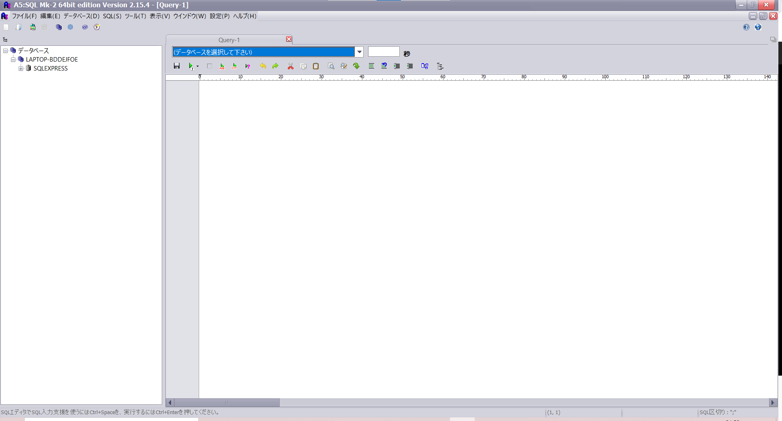782x421 pixels.
Task: Redo with the green forward arrow
Action: 276,66
